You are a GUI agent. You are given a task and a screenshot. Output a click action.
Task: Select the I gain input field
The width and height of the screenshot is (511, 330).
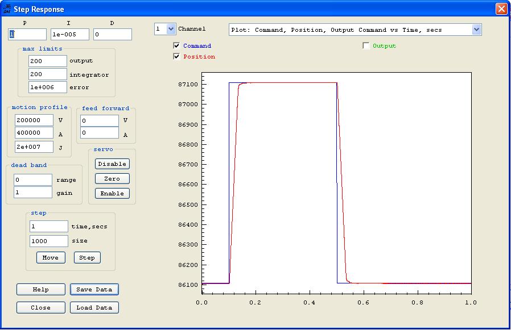pyautogui.click(x=69, y=35)
